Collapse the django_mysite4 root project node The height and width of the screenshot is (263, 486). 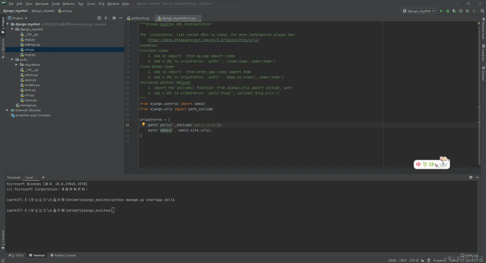(8, 24)
